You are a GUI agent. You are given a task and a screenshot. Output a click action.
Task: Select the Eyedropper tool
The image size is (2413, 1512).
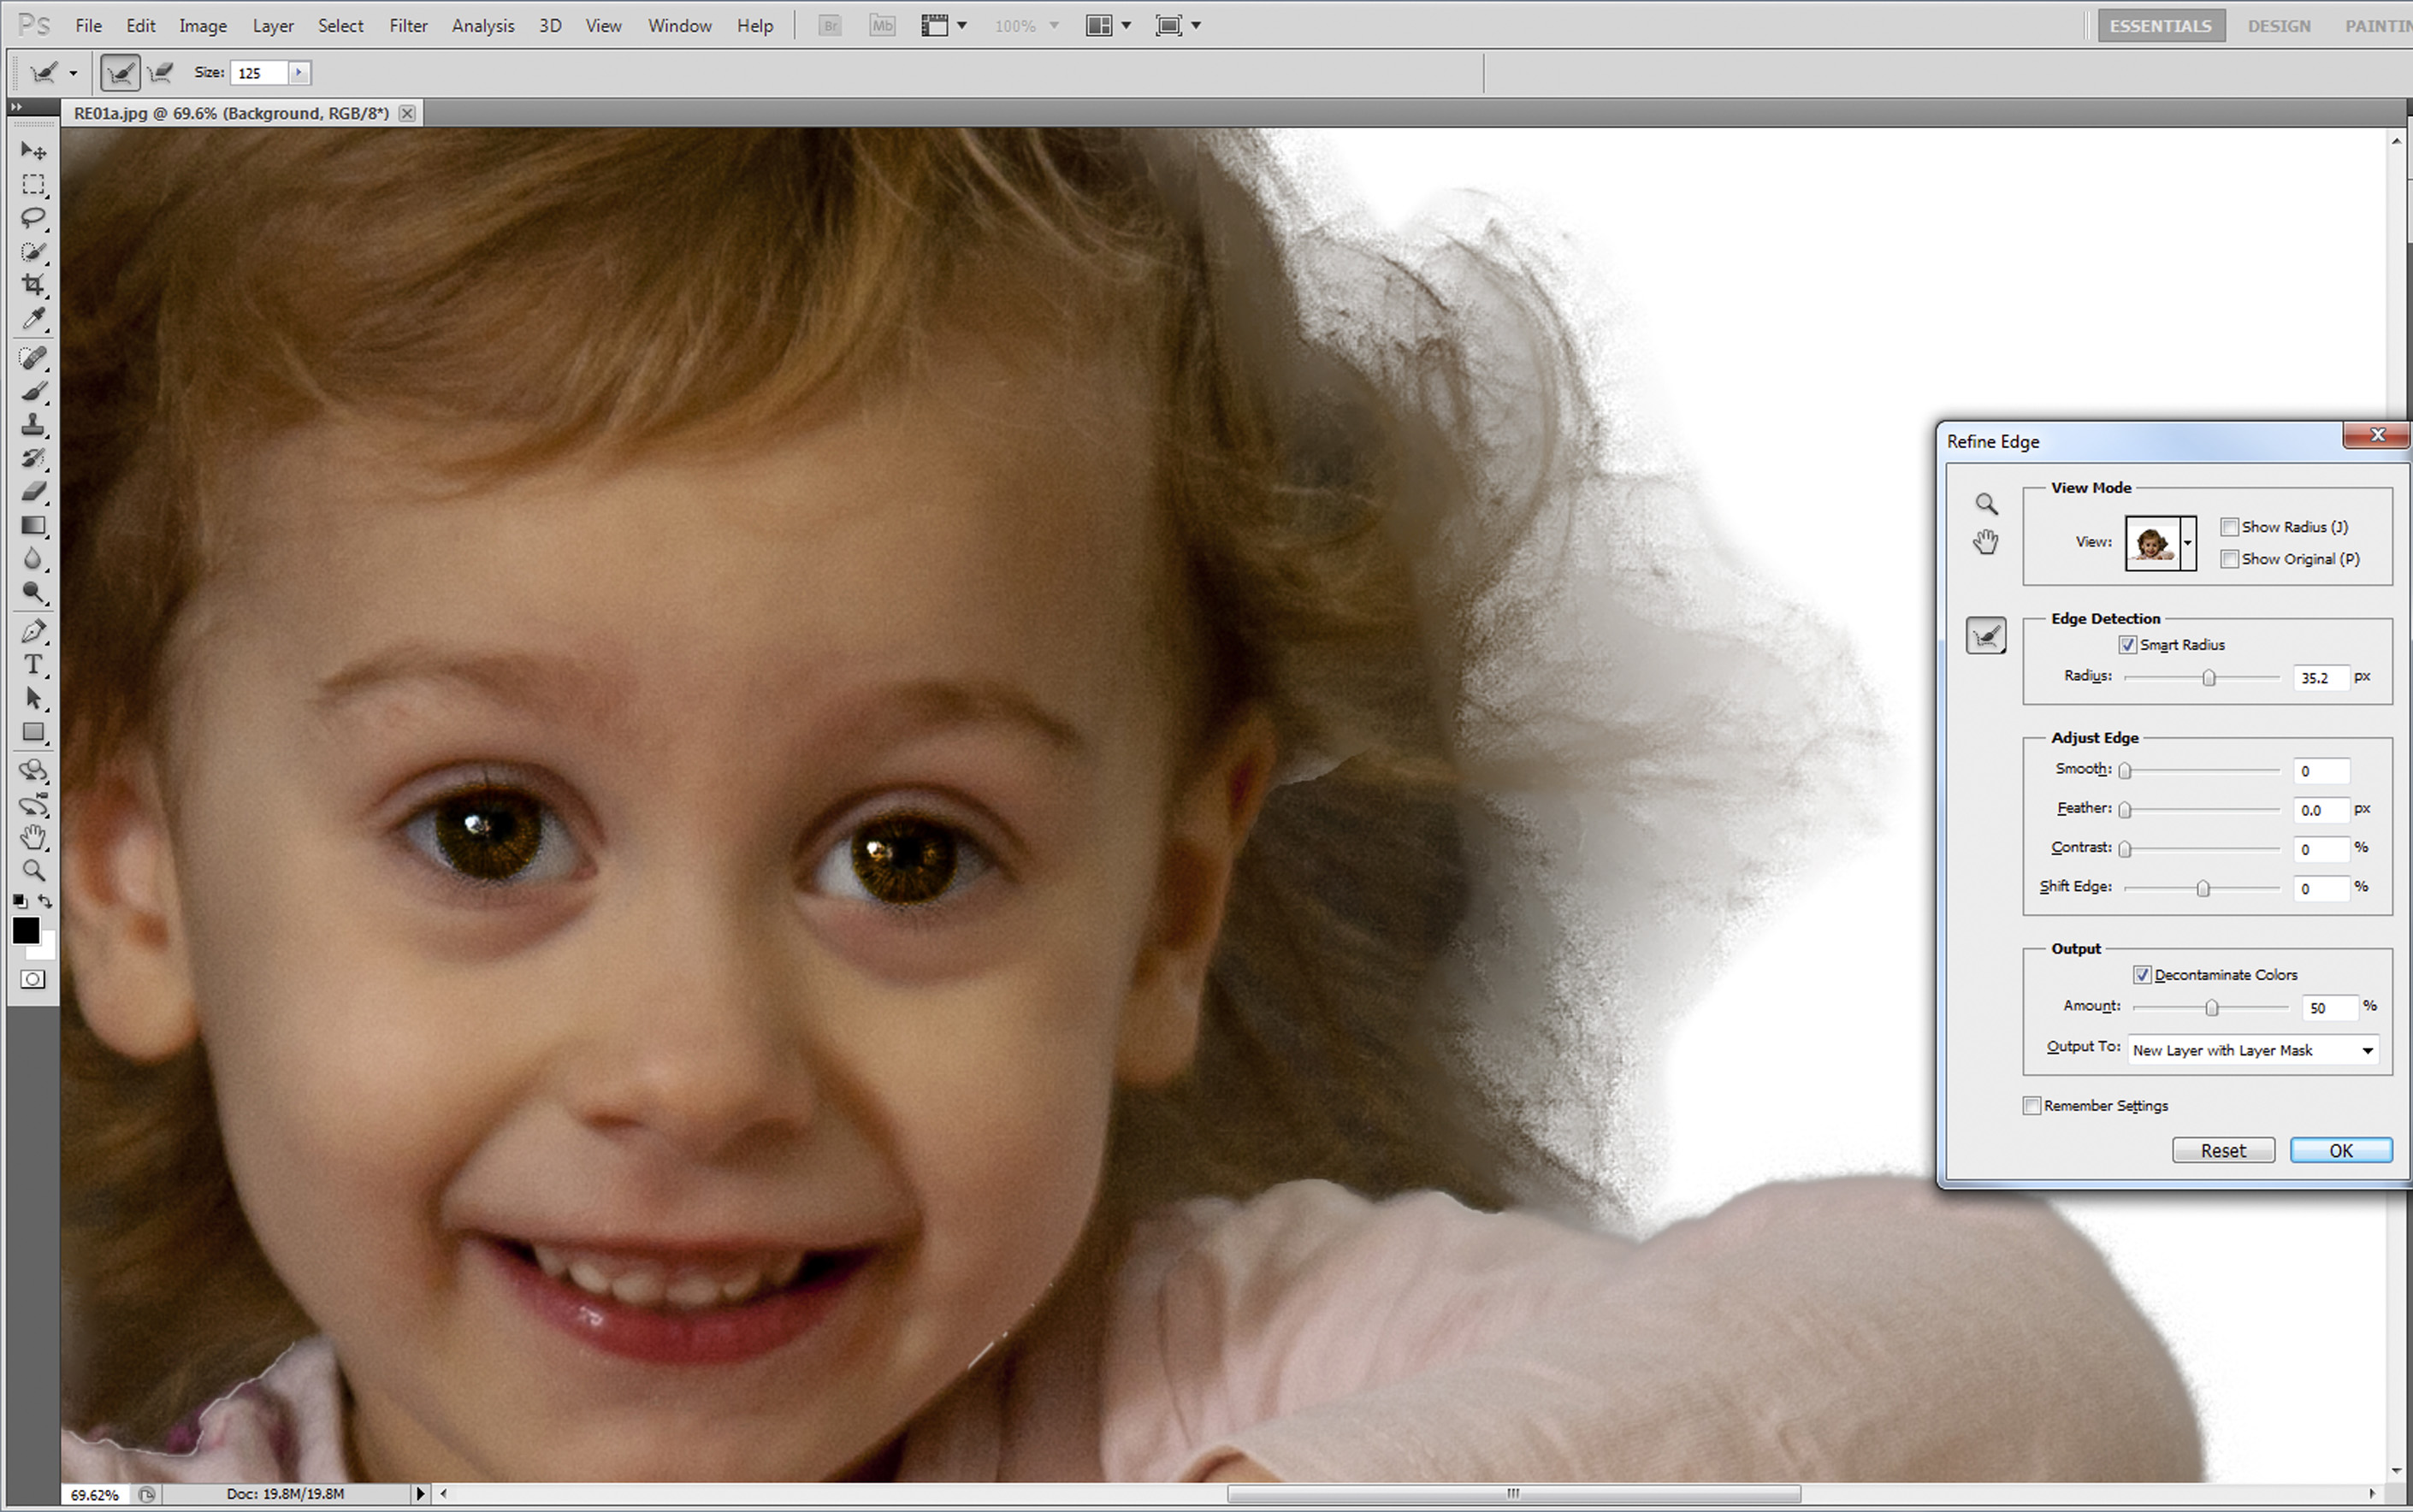34,319
